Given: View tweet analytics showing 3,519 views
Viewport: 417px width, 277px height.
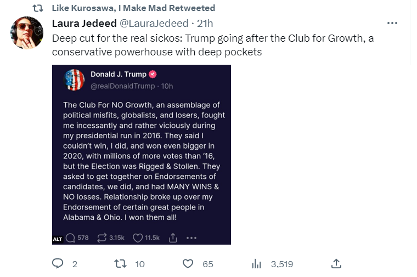Looking at the screenshot, I should click(x=256, y=264).
